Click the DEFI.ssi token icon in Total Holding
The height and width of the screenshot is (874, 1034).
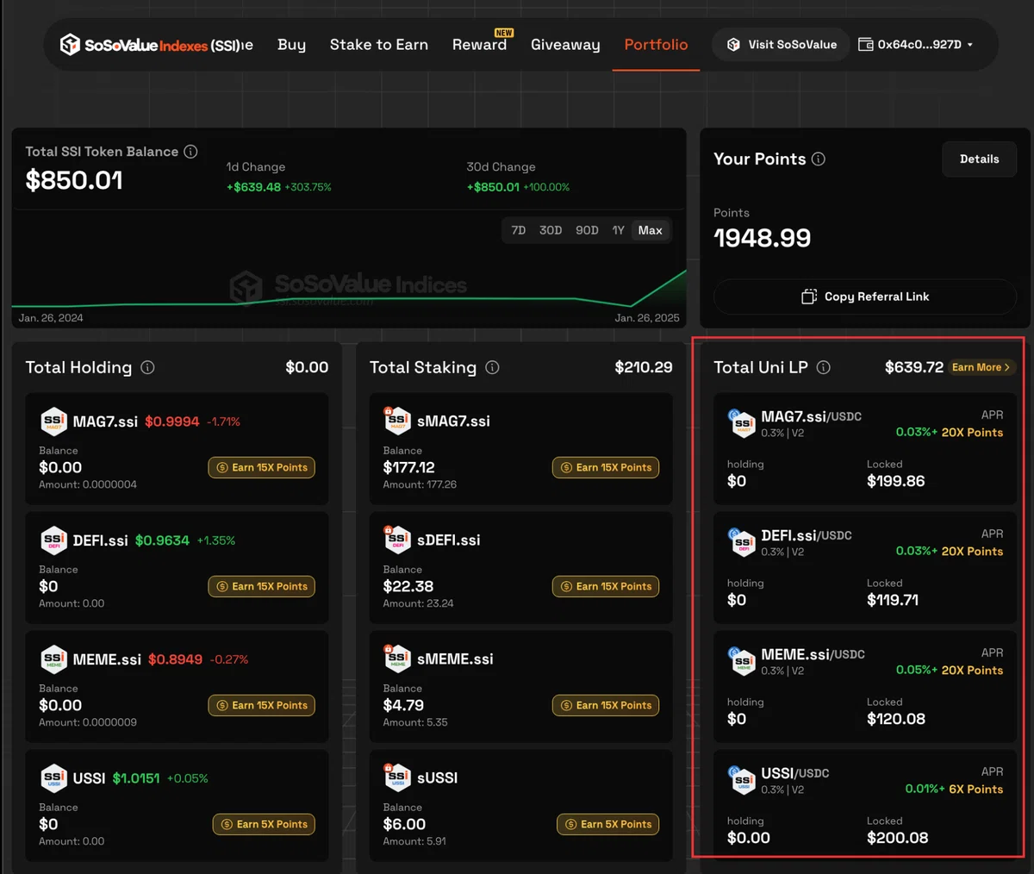pyautogui.click(x=53, y=540)
